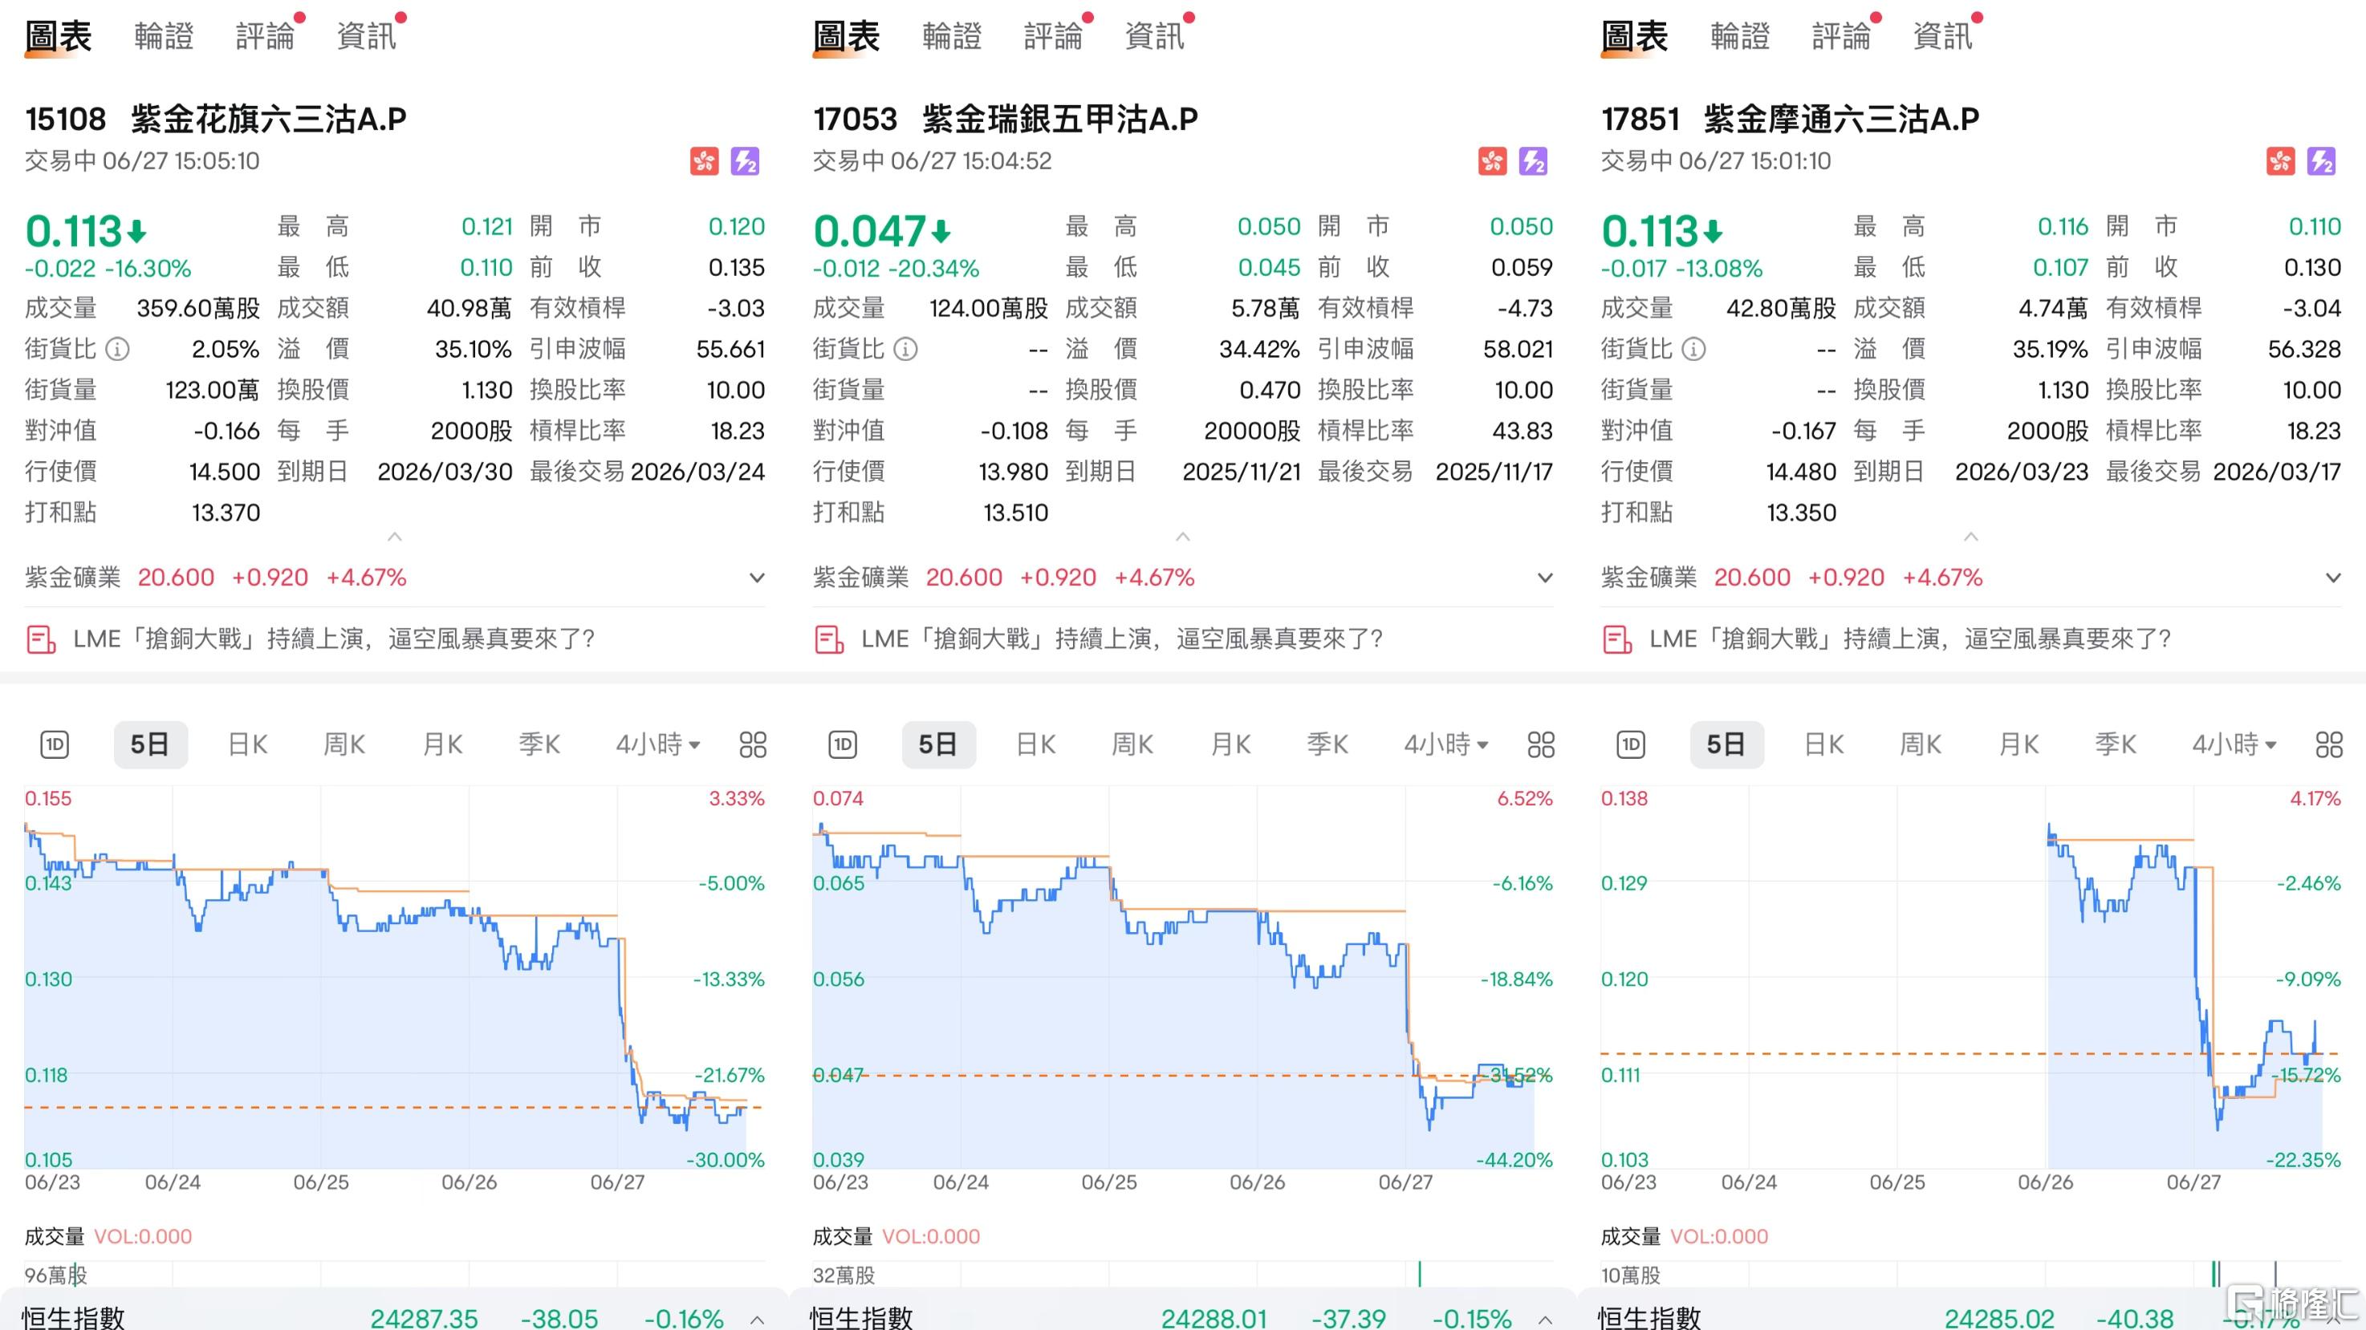Collapse details chevron in 15108 panel
Screen dimensions: 2366x1330
point(395,536)
